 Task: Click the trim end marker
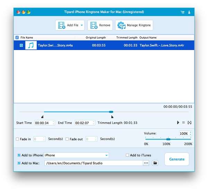pos(112,117)
